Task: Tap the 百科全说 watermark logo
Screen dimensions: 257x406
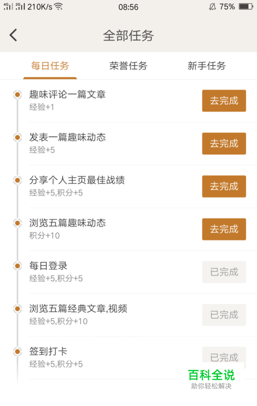Action: coord(211,379)
